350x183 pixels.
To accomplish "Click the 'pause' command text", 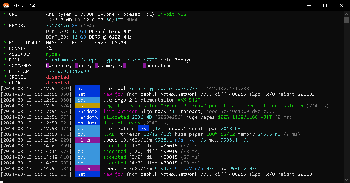I will pyautogui.click(x=82, y=66).
